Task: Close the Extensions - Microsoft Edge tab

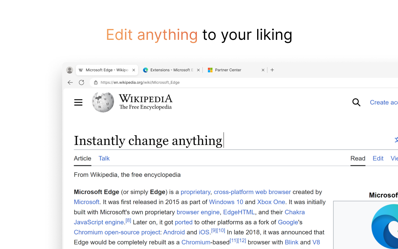Action: tap(198, 70)
